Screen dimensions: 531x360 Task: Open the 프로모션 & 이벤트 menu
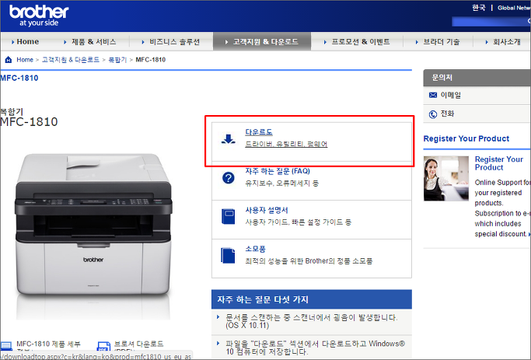357,42
